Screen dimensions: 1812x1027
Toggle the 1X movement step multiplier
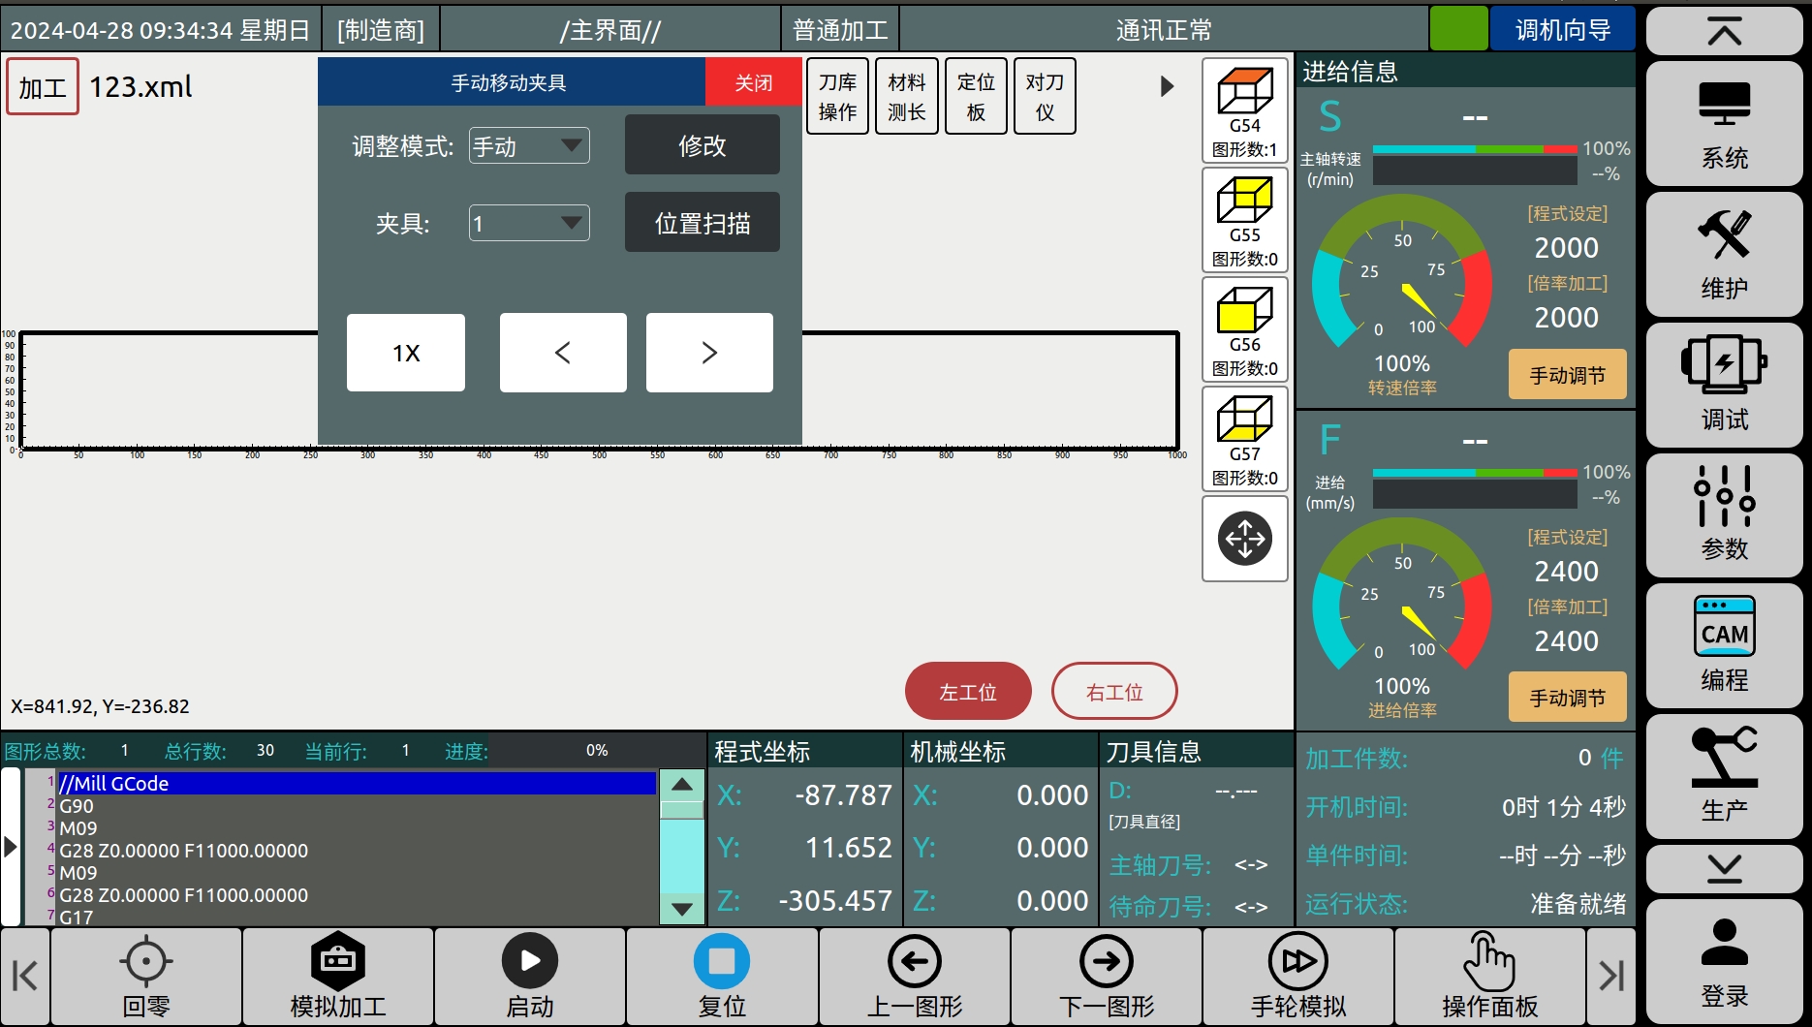(x=406, y=353)
